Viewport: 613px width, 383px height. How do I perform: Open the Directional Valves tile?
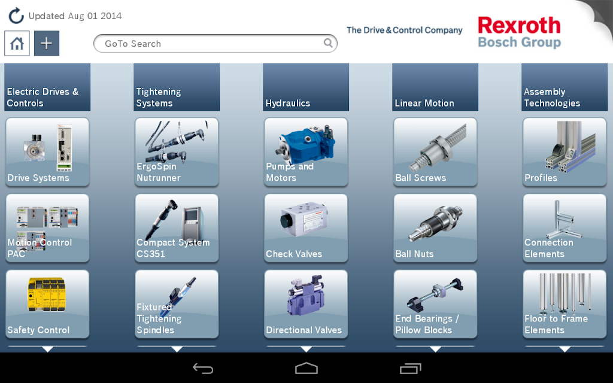click(306, 304)
